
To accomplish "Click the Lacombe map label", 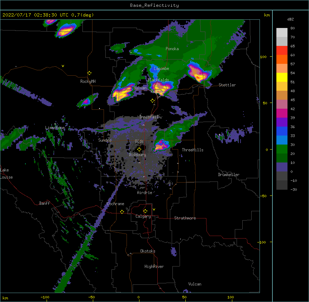I will point(161,69).
